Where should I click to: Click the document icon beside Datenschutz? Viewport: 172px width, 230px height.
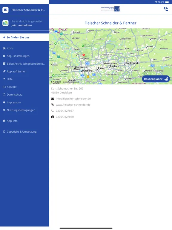[4, 95]
